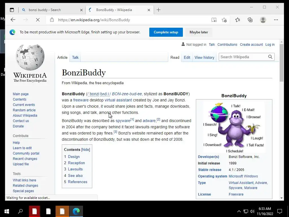
Task: Add this page to favorites
Action: point(224,20)
